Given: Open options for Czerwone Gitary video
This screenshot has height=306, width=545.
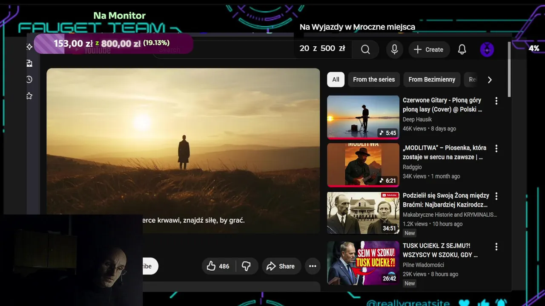Looking at the screenshot, I should click(496, 101).
